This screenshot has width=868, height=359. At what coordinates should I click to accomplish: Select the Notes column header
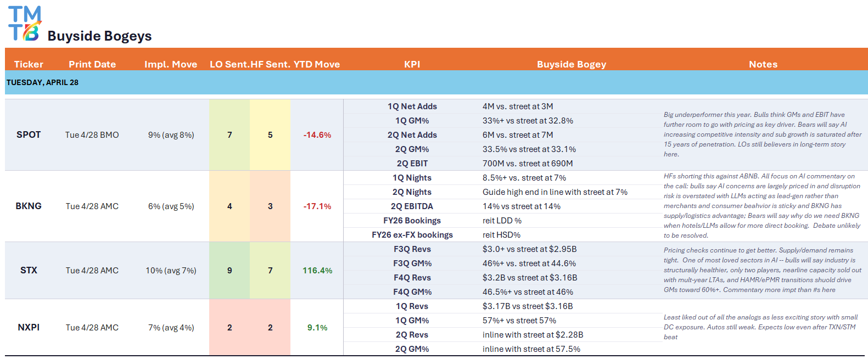pyautogui.click(x=763, y=64)
